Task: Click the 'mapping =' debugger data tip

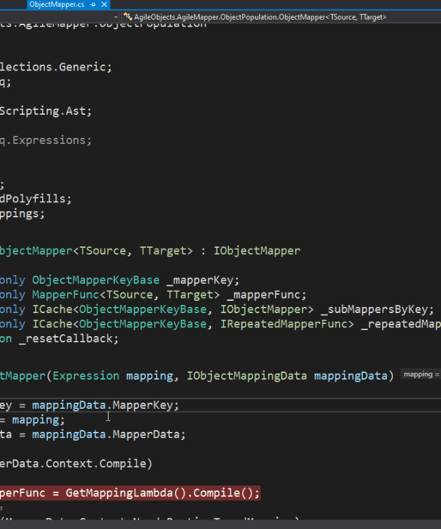Action: click(x=421, y=374)
